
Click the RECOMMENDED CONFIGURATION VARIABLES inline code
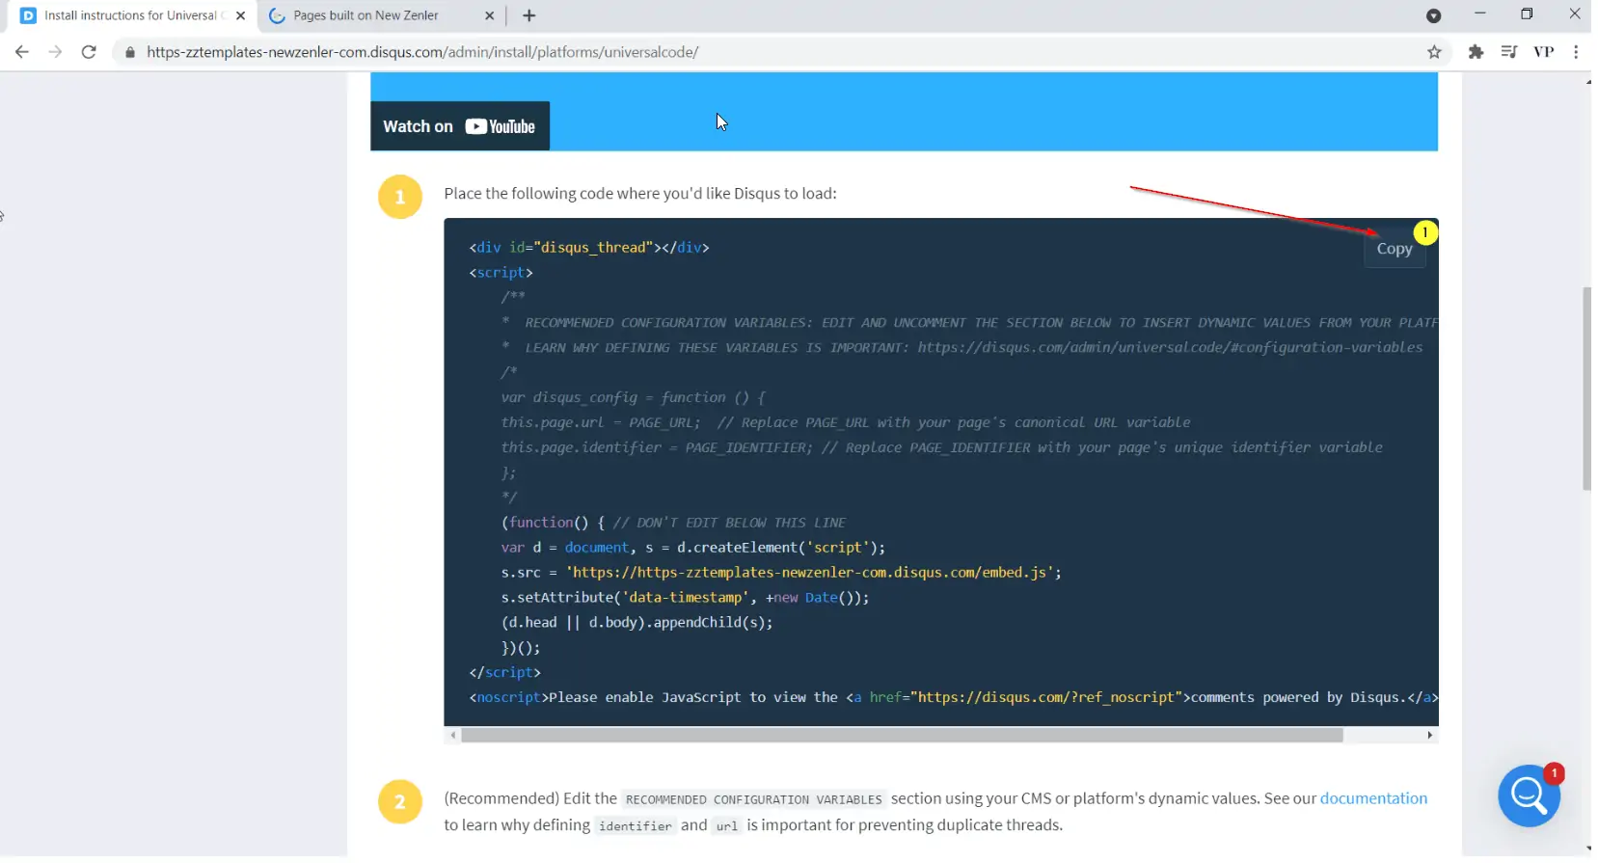(x=753, y=799)
